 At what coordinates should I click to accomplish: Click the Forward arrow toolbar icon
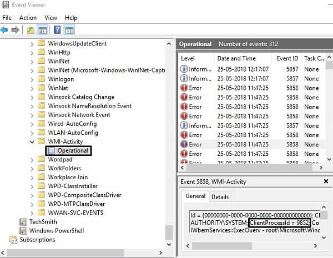16,30
